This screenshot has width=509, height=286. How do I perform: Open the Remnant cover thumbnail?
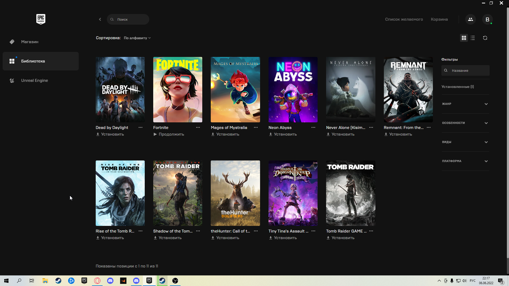[408, 90]
